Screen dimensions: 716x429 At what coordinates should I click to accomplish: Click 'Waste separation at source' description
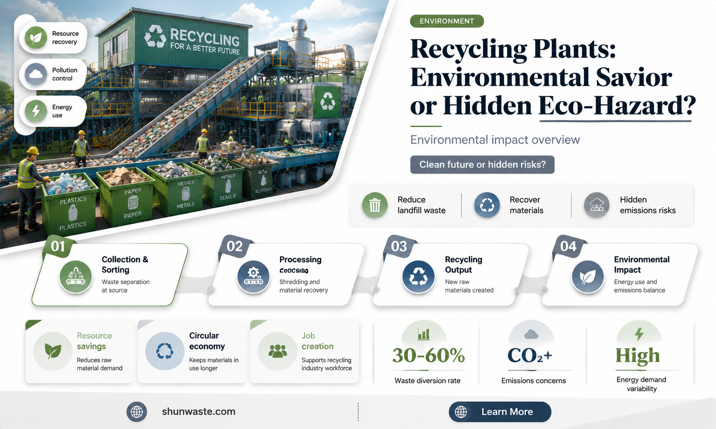126,286
